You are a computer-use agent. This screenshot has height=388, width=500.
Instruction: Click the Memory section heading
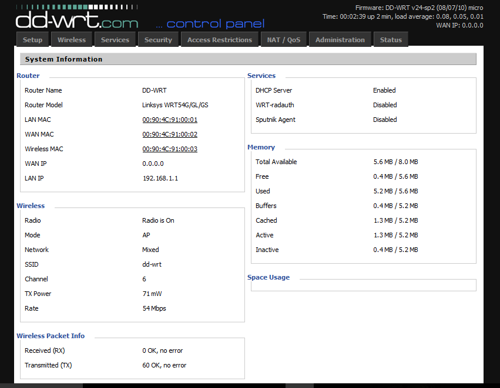point(261,147)
